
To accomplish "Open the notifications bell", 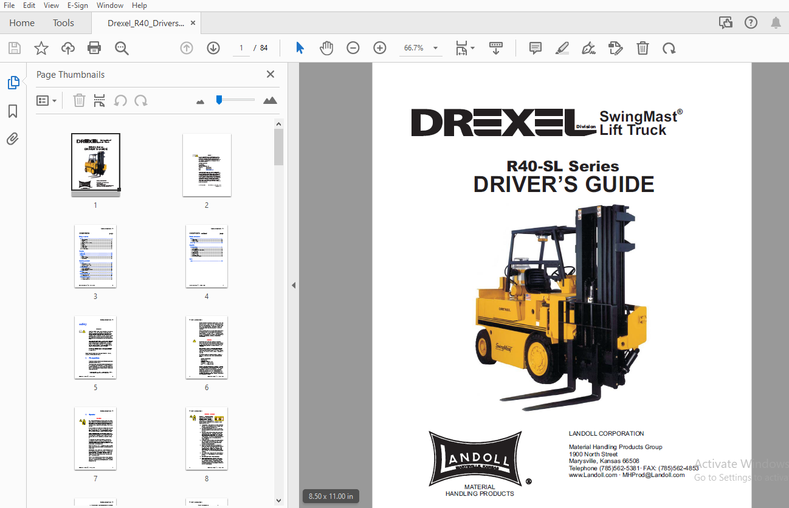I will point(776,22).
